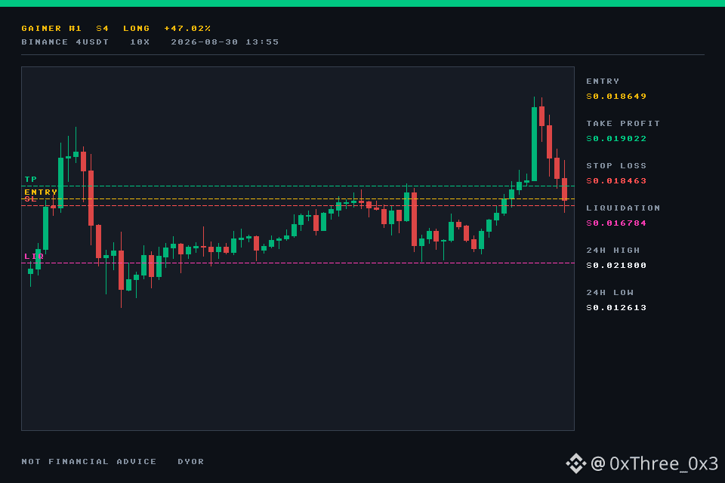Click the ENTRY label on chart
Screen dimensions: 725x483
(41, 192)
